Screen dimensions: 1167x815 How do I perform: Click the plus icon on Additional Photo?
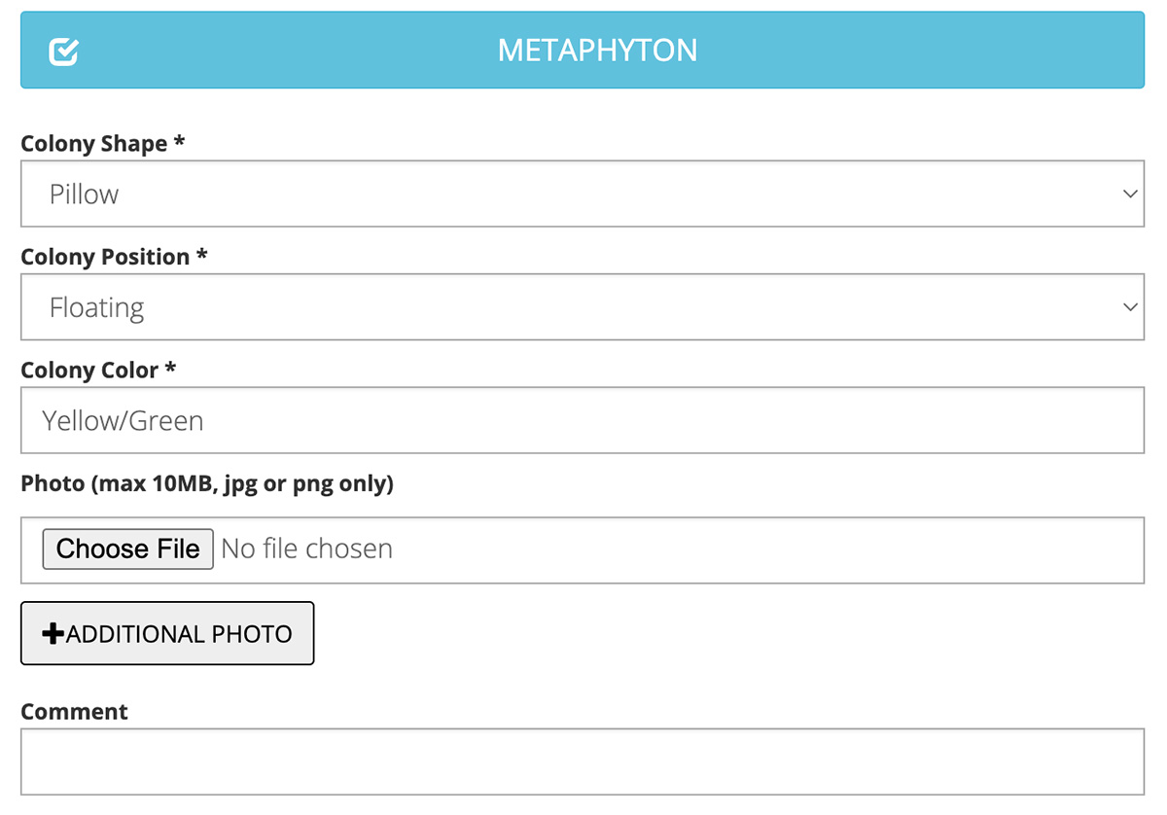pos(53,634)
